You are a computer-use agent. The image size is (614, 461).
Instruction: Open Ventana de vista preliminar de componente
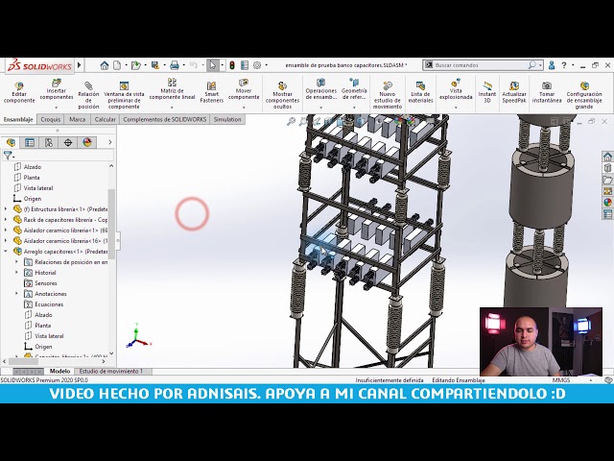(124, 94)
